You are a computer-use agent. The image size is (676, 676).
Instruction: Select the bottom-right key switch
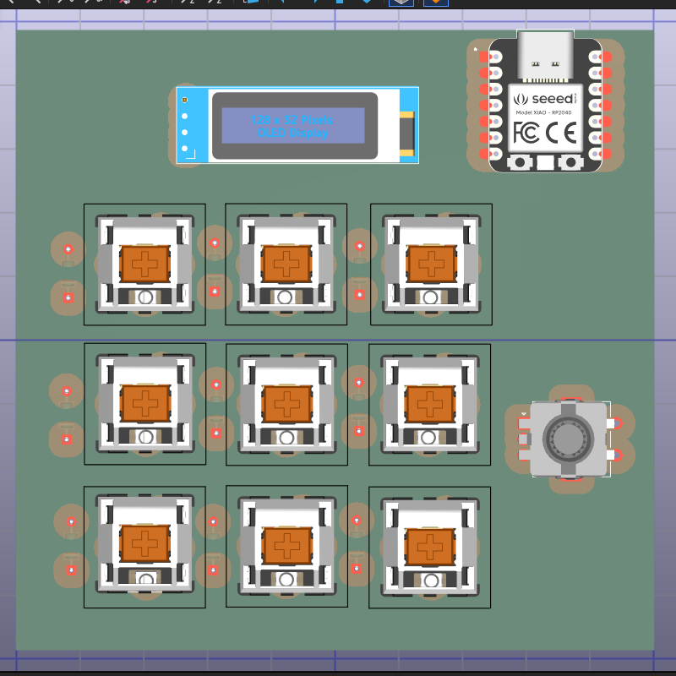pyautogui.click(x=430, y=548)
